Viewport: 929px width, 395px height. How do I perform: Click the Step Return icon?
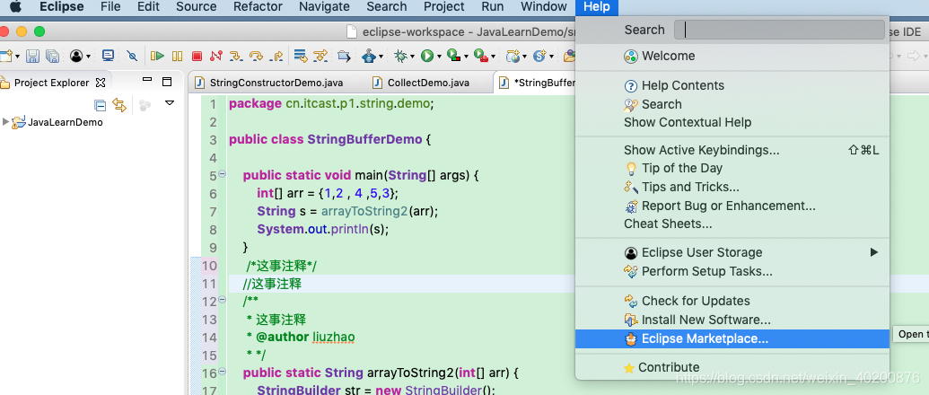[x=276, y=57]
